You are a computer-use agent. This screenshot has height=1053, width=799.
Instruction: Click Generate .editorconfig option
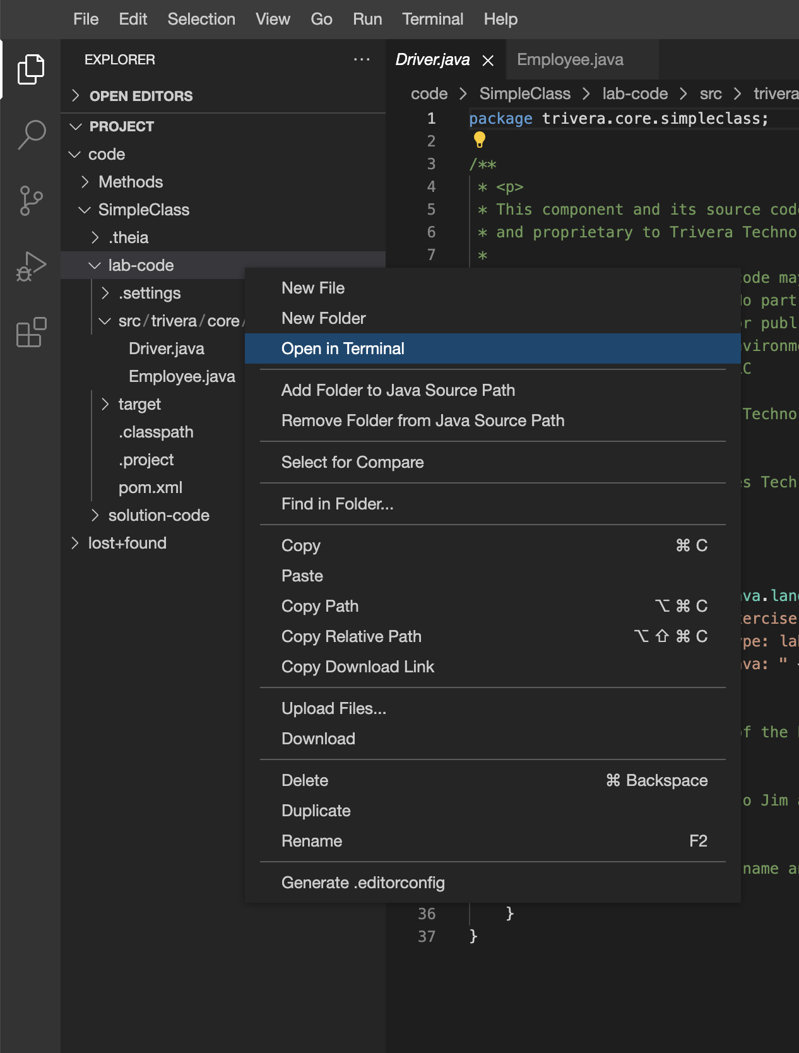(363, 883)
